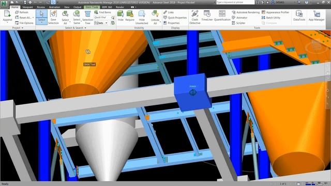Switch to the Review ribbon tab
331x186 pixels.
(x=41, y=7)
